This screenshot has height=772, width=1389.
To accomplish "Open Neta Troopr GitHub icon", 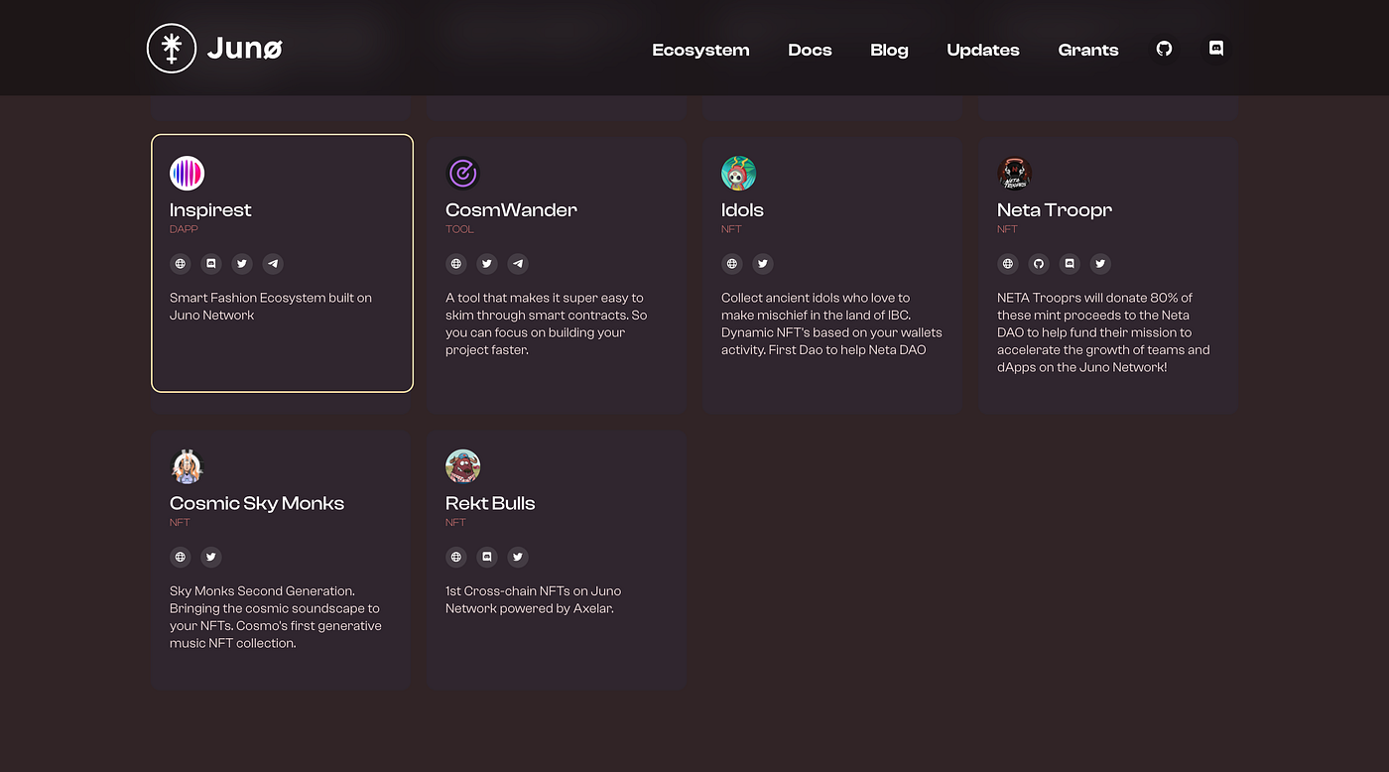I will point(1038,264).
